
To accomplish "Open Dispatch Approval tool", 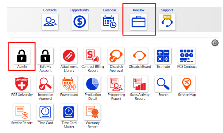I will 116,56.
